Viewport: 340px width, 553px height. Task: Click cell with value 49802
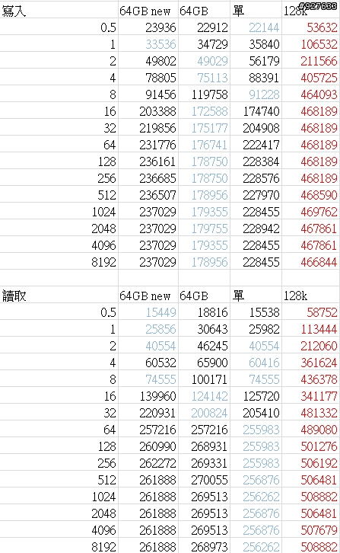[148, 61]
